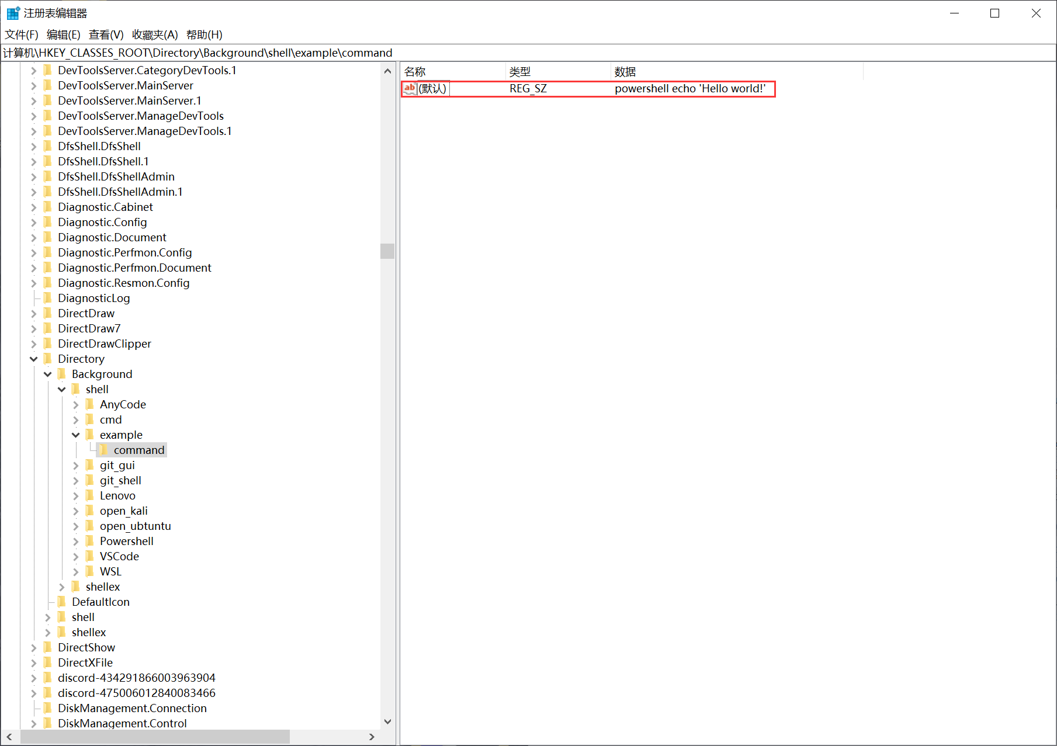The width and height of the screenshot is (1057, 746).
Task: Expand the open_kali key
Action: click(x=76, y=511)
